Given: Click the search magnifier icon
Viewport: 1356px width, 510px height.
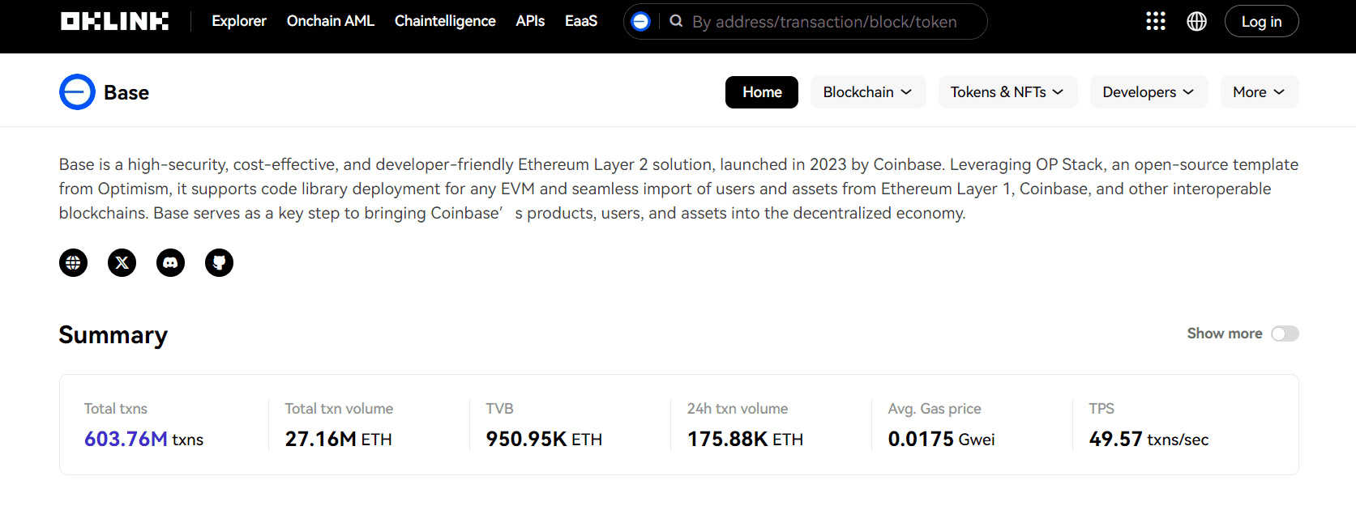Looking at the screenshot, I should 676,21.
